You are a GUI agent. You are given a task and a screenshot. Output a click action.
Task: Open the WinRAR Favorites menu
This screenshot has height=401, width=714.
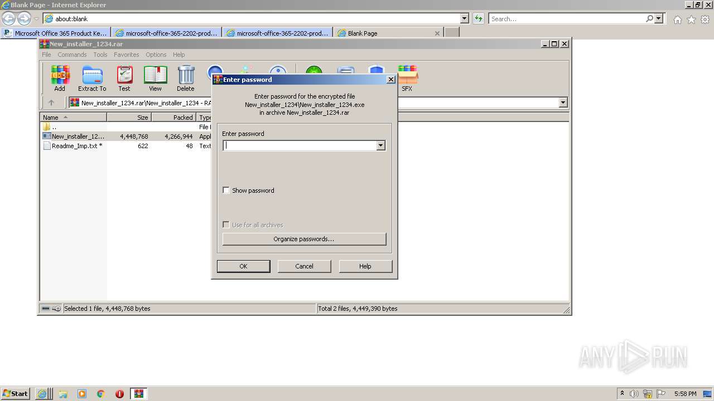tap(127, 55)
